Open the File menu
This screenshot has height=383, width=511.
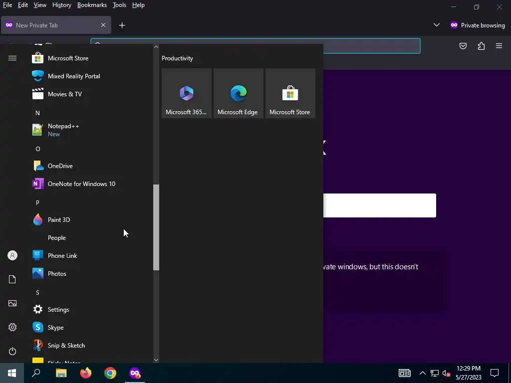tap(7, 5)
